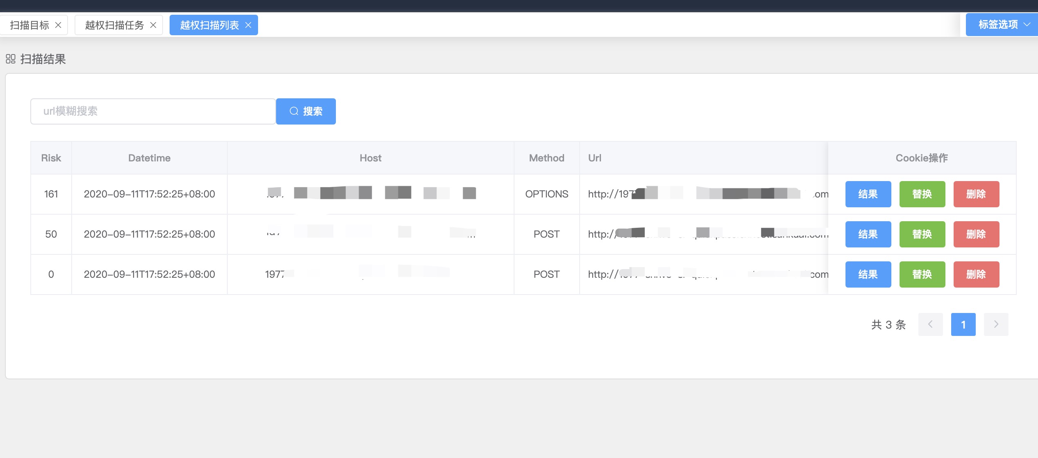Close the 越权扫描列表 tab via its X icon

pos(248,25)
